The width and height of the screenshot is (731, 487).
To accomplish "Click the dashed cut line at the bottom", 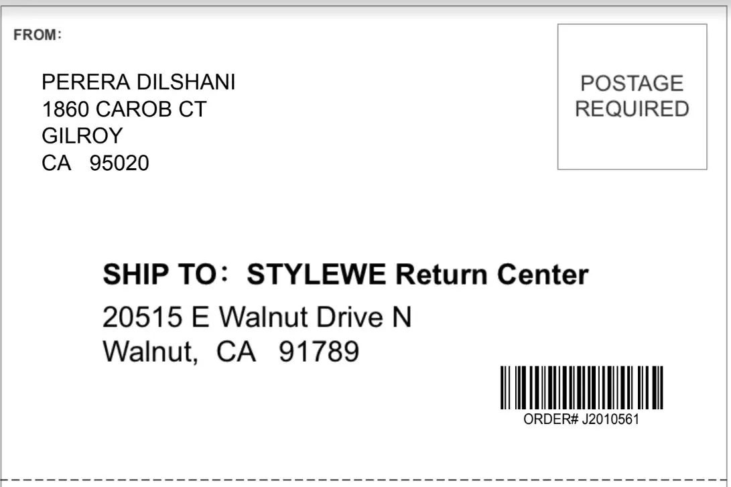I will pos(365,480).
